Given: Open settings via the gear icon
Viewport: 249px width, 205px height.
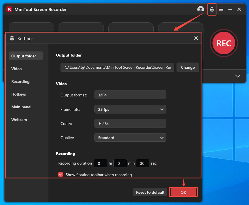Looking at the screenshot, I should click(212, 9).
